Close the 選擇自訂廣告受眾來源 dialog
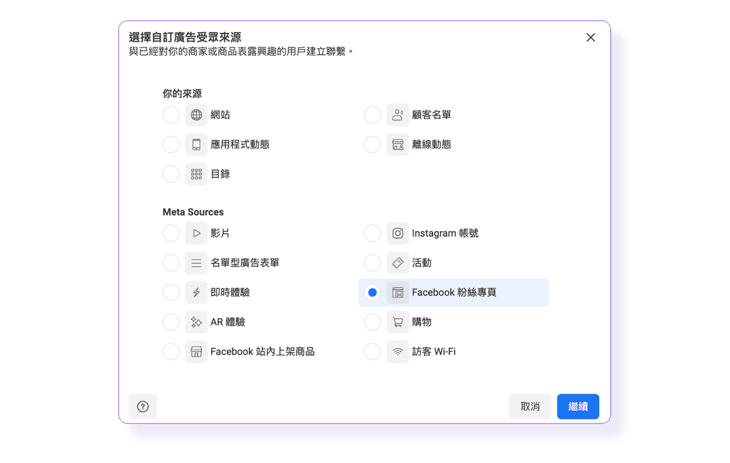Image resolution: width=730 pixels, height=463 pixels. [x=590, y=38]
